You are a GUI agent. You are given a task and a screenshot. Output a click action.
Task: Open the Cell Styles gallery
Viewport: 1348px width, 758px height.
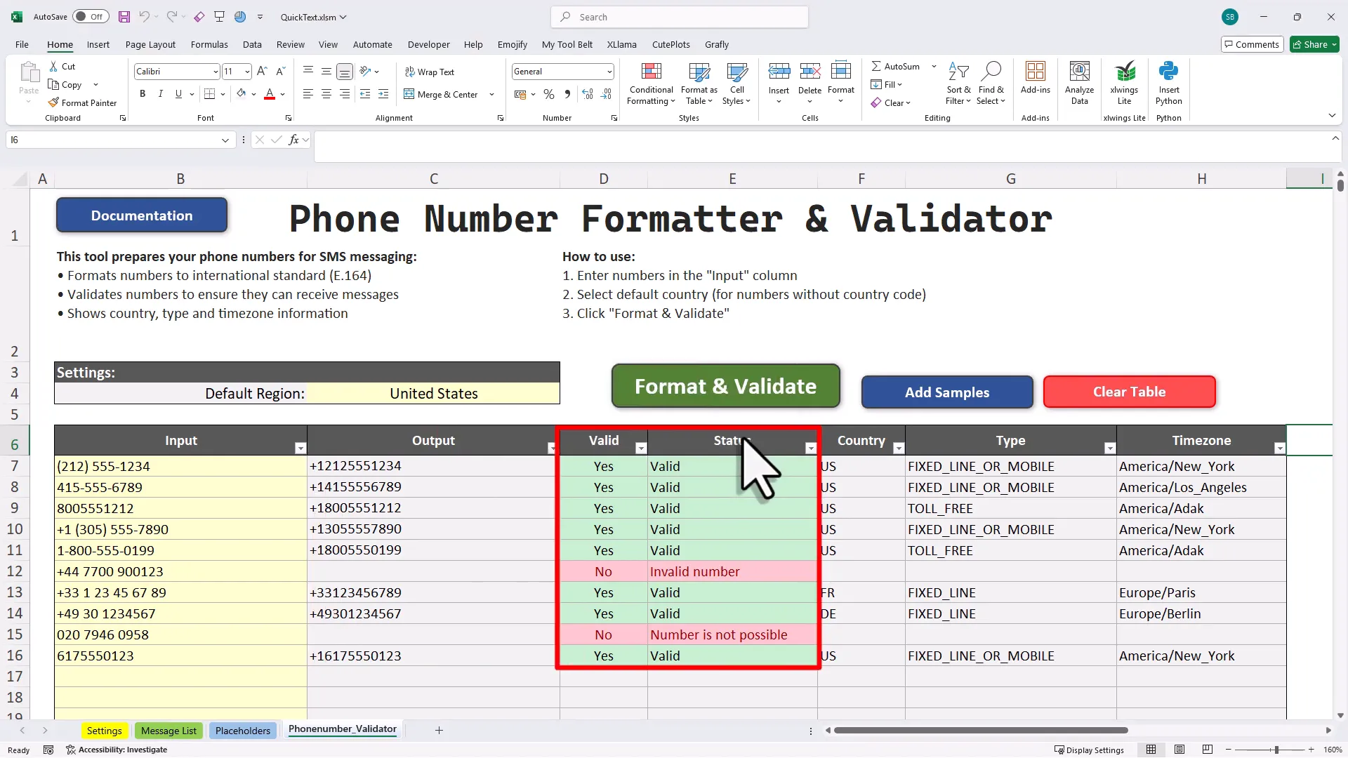point(736,83)
